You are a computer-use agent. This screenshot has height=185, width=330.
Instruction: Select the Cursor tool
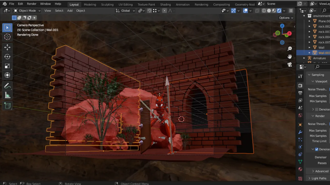tap(7, 37)
